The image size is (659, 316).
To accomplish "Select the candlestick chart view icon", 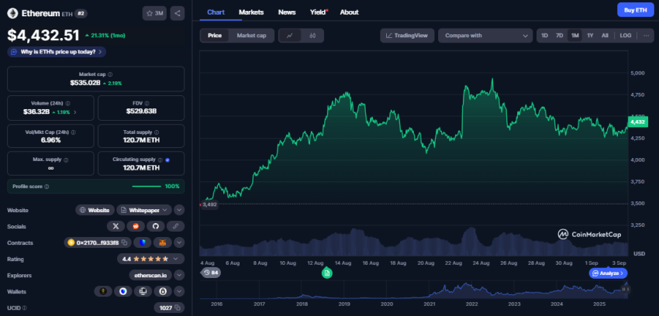I will coord(312,36).
